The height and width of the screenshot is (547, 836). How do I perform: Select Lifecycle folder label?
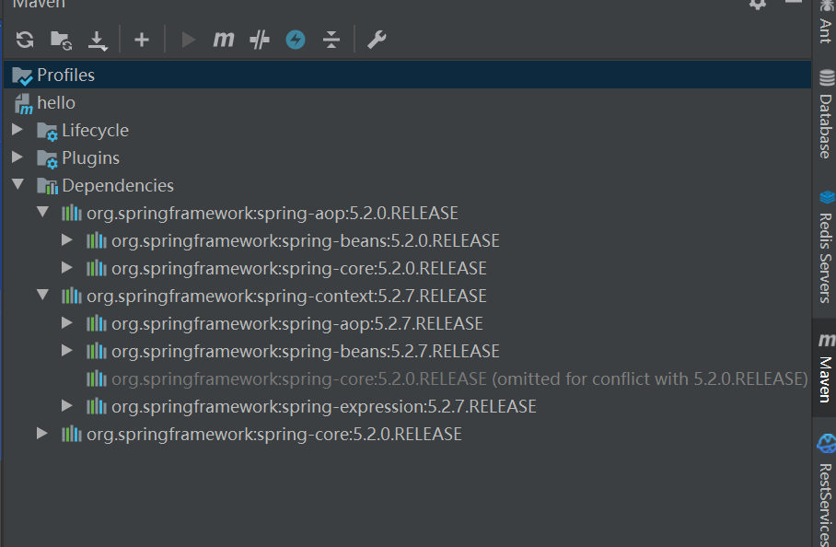click(96, 130)
